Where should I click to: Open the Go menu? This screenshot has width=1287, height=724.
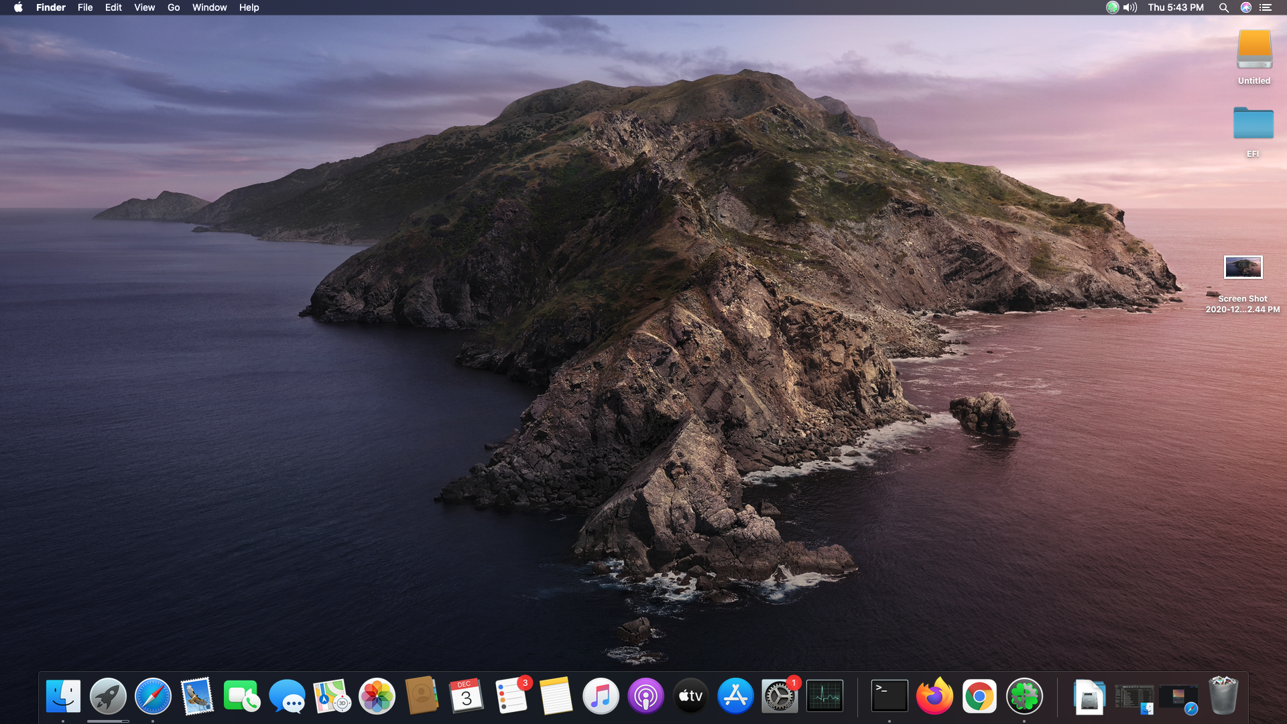(174, 7)
